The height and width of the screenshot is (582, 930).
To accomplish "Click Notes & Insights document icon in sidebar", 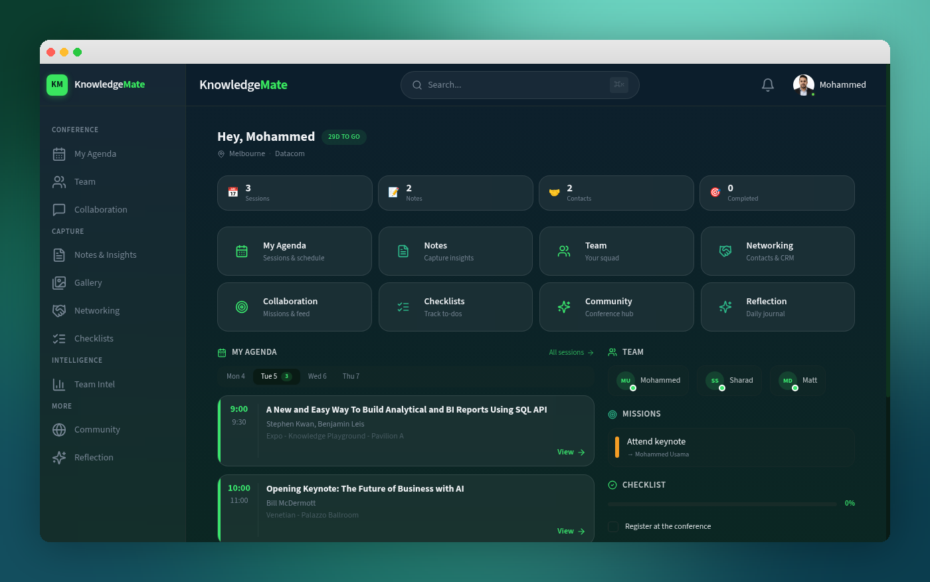I will (x=59, y=255).
